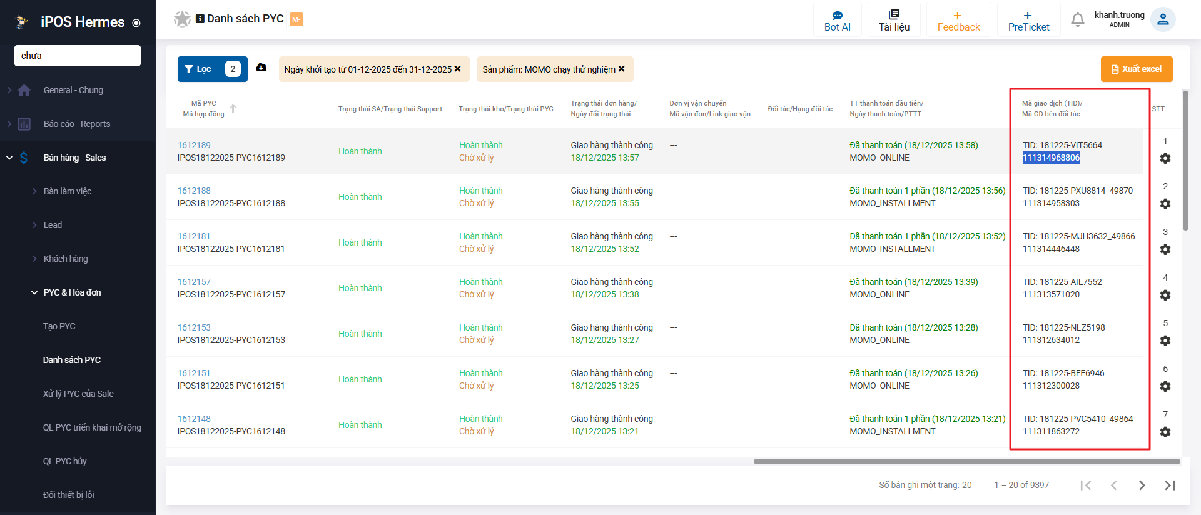This screenshot has height=515, width=1201.
Task: Go to the first page
Action: [x=1086, y=486]
